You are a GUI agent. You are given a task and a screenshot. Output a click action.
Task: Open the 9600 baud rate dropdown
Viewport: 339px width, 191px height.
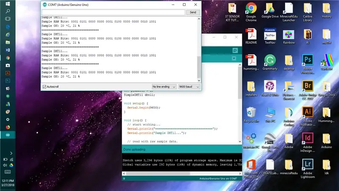point(189,87)
